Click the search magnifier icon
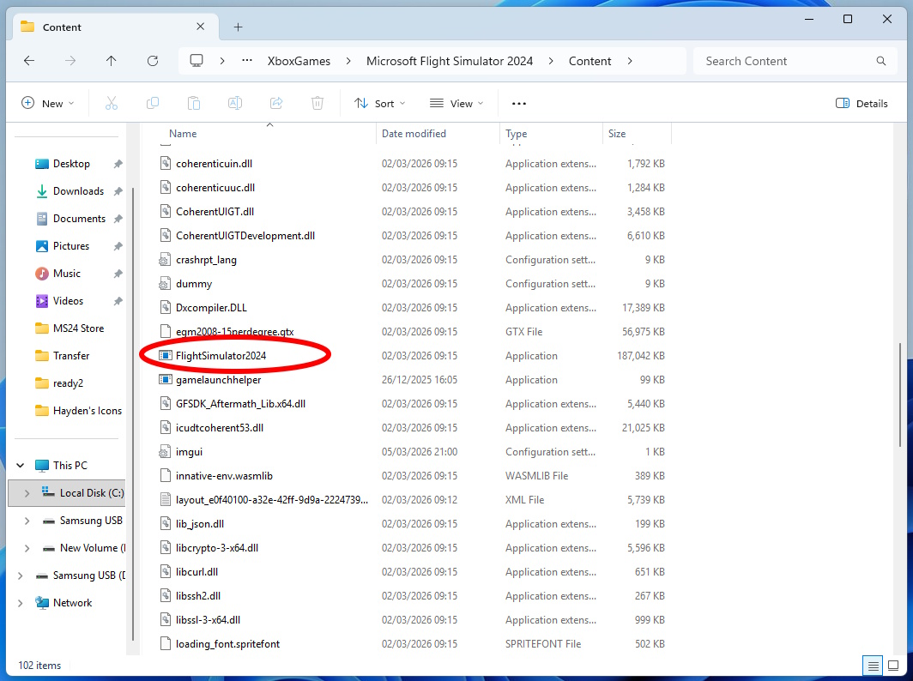The height and width of the screenshot is (681, 913). pos(881,61)
